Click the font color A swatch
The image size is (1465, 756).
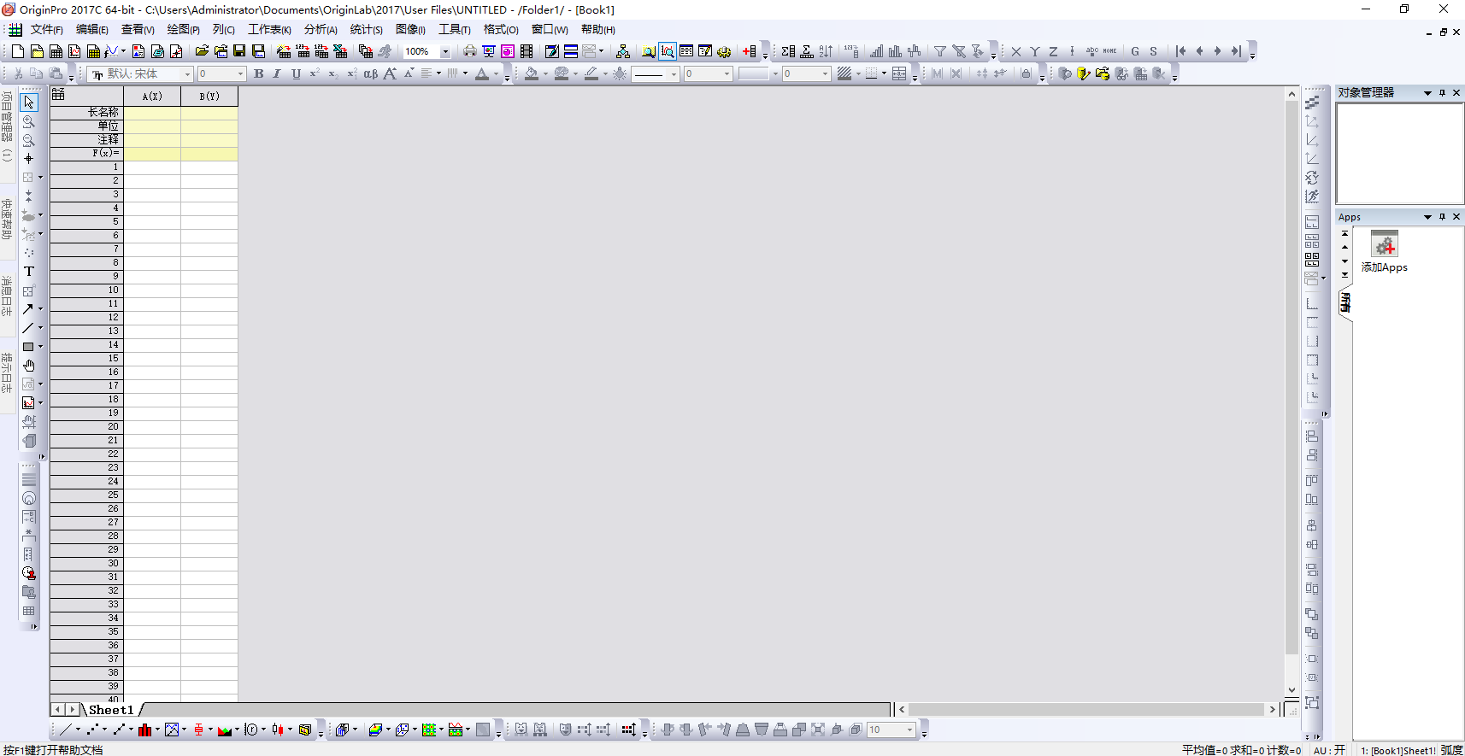(482, 74)
